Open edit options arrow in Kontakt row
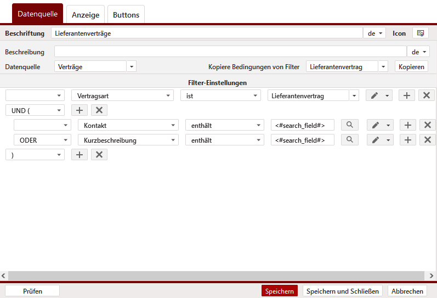The width and height of the screenshot is (437, 298). [388, 125]
